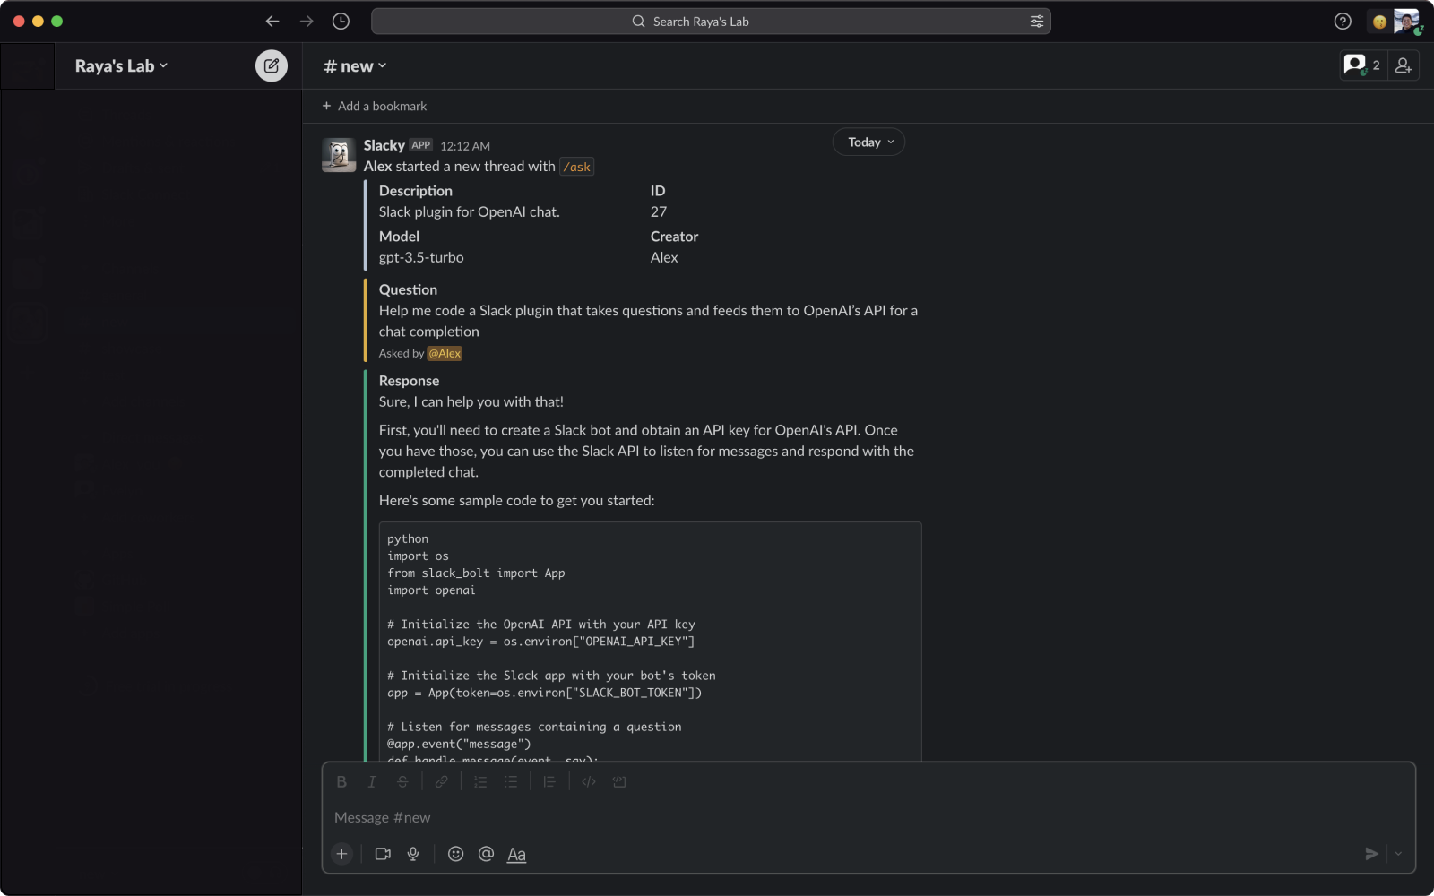The height and width of the screenshot is (896, 1434).
Task: Mention someone with the @ icon
Action: [486, 854]
